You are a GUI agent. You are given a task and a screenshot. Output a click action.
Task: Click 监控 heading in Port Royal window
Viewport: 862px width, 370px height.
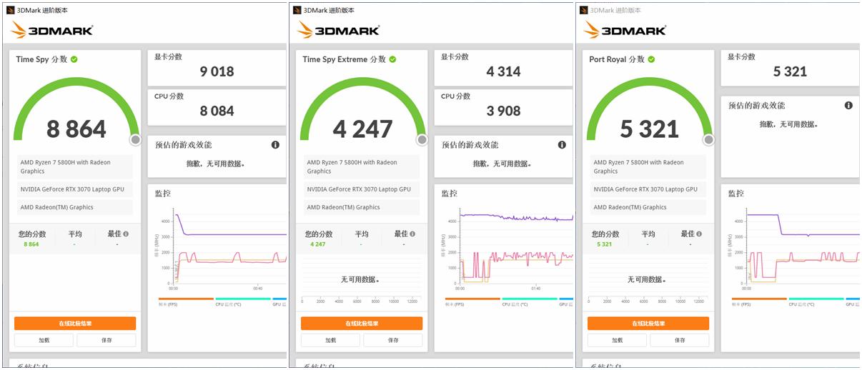(x=735, y=193)
